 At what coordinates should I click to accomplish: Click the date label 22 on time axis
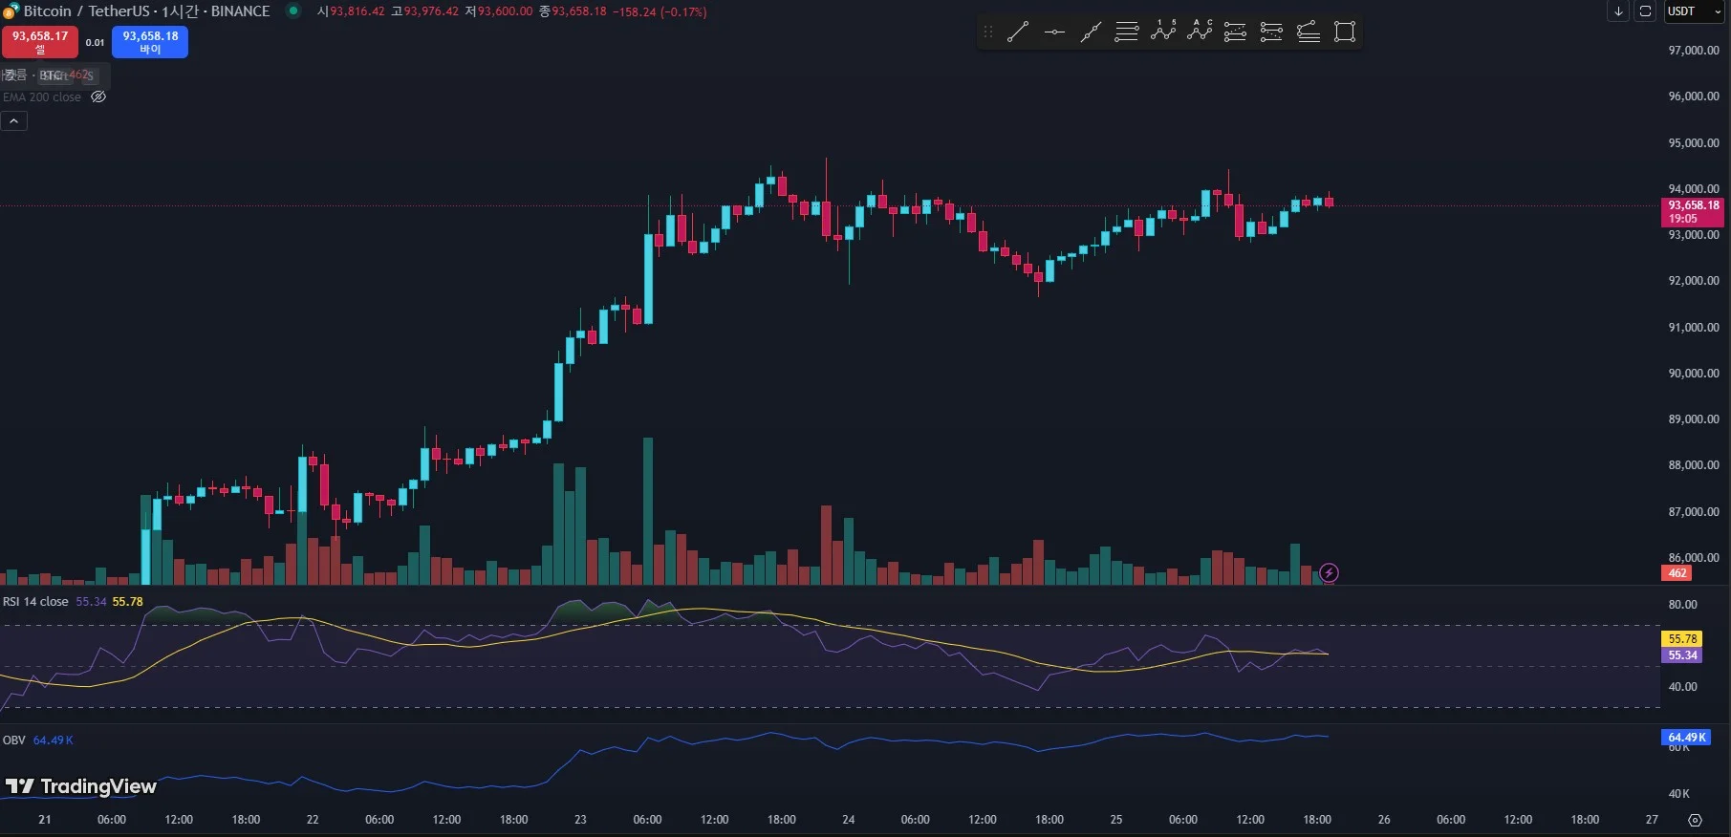pyautogui.click(x=313, y=820)
